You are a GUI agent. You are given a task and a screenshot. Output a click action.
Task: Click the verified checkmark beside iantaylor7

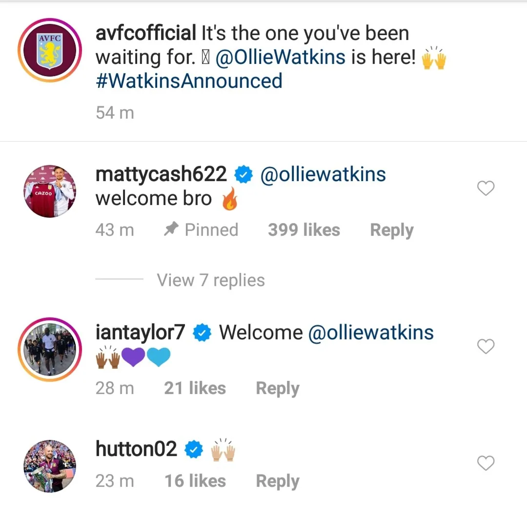(203, 332)
